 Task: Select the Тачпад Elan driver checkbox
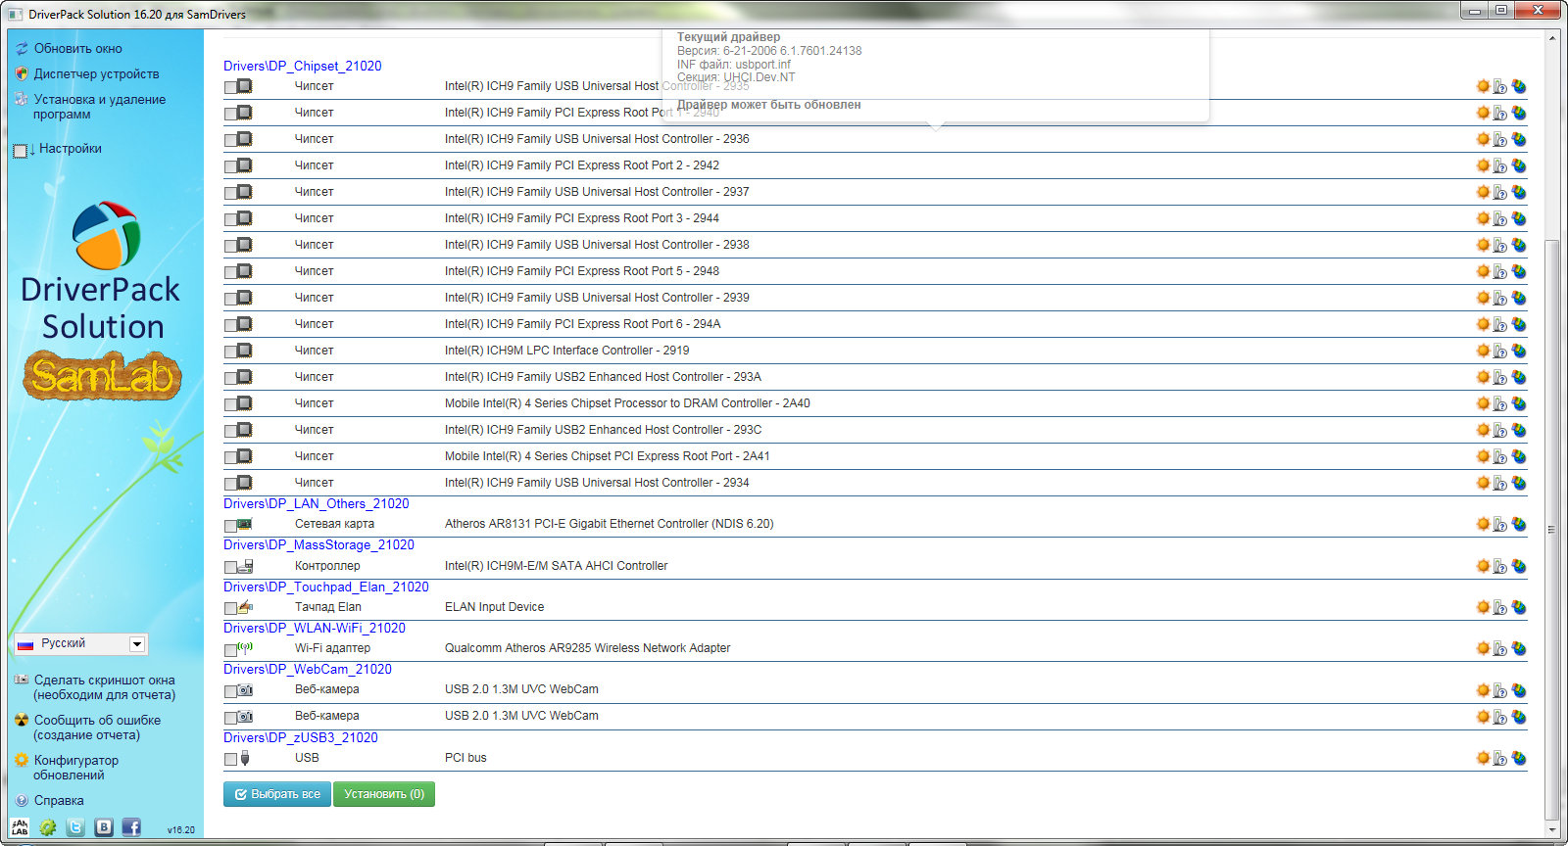point(230,608)
